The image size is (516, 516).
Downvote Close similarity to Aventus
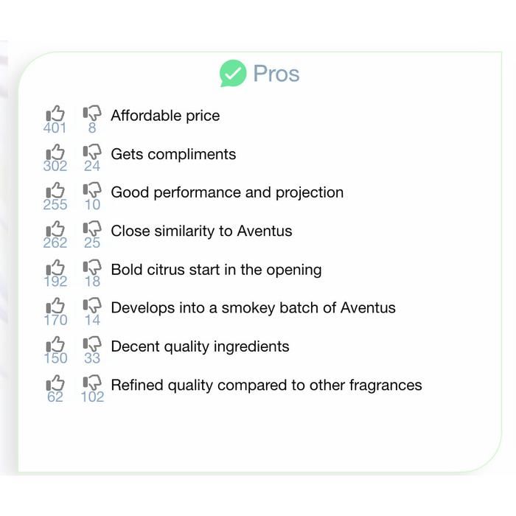pos(92,229)
